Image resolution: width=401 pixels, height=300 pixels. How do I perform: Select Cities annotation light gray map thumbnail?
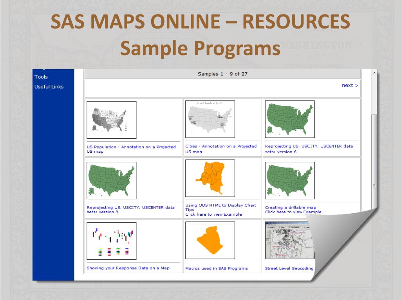(210, 119)
